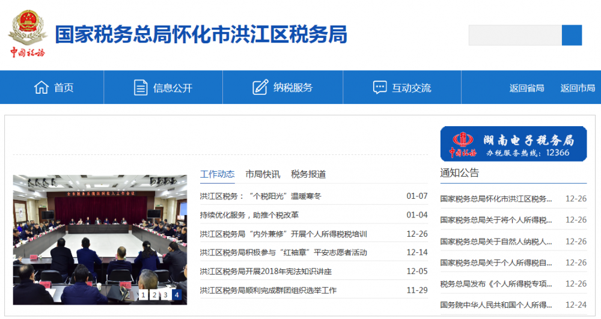The image size is (601, 319).
Task: Click the document icon beside 信息公开
Action: coord(140,88)
